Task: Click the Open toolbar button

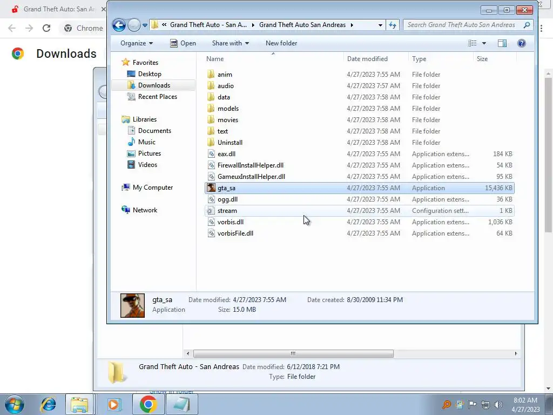Action: pos(183,43)
